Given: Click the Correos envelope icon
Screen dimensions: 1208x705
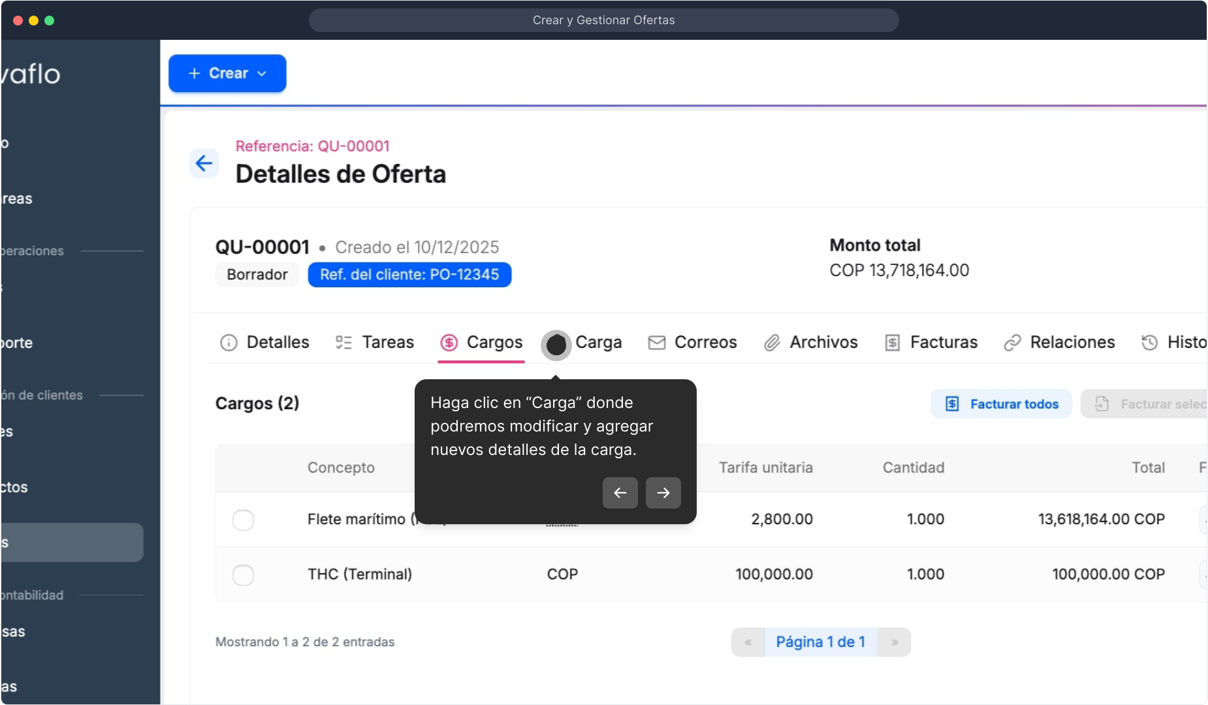Looking at the screenshot, I should [x=656, y=343].
